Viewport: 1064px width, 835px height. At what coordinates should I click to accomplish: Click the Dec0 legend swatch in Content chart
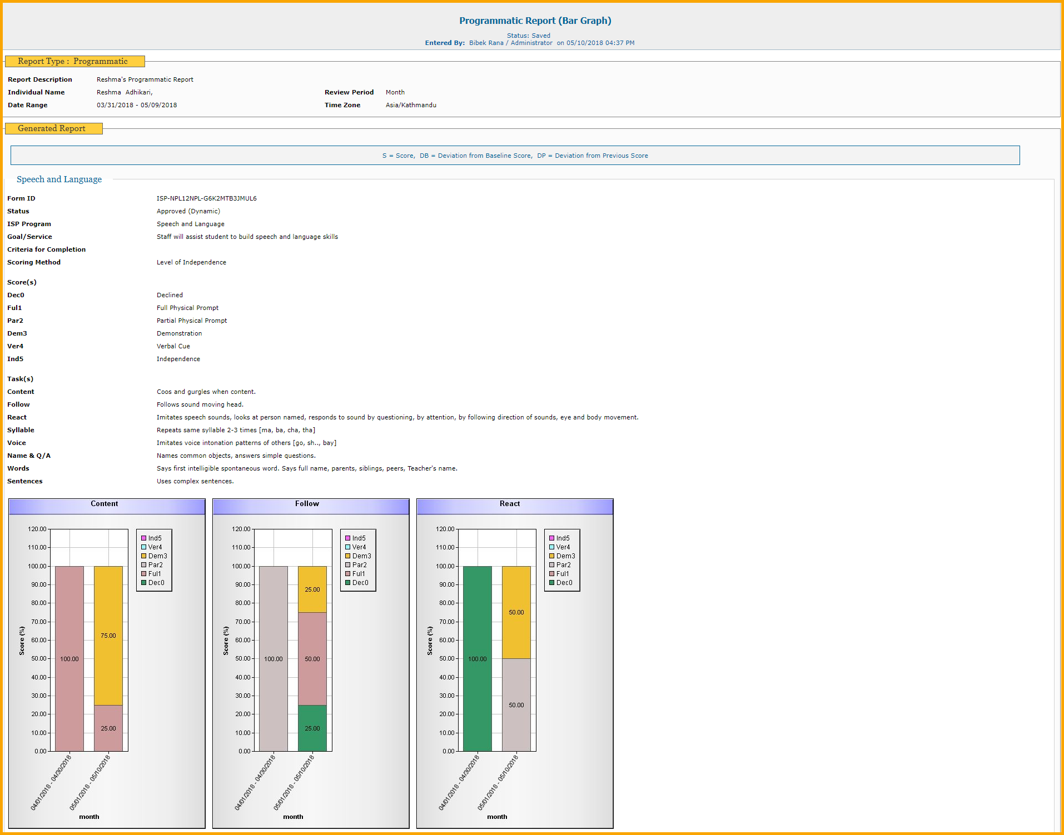click(143, 583)
